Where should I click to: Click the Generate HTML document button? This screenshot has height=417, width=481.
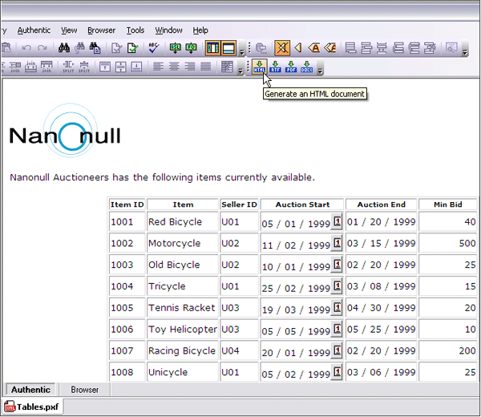pyautogui.click(x=259, y=67)
